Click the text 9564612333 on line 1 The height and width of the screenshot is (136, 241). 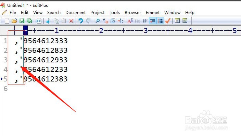pos(45,41)
